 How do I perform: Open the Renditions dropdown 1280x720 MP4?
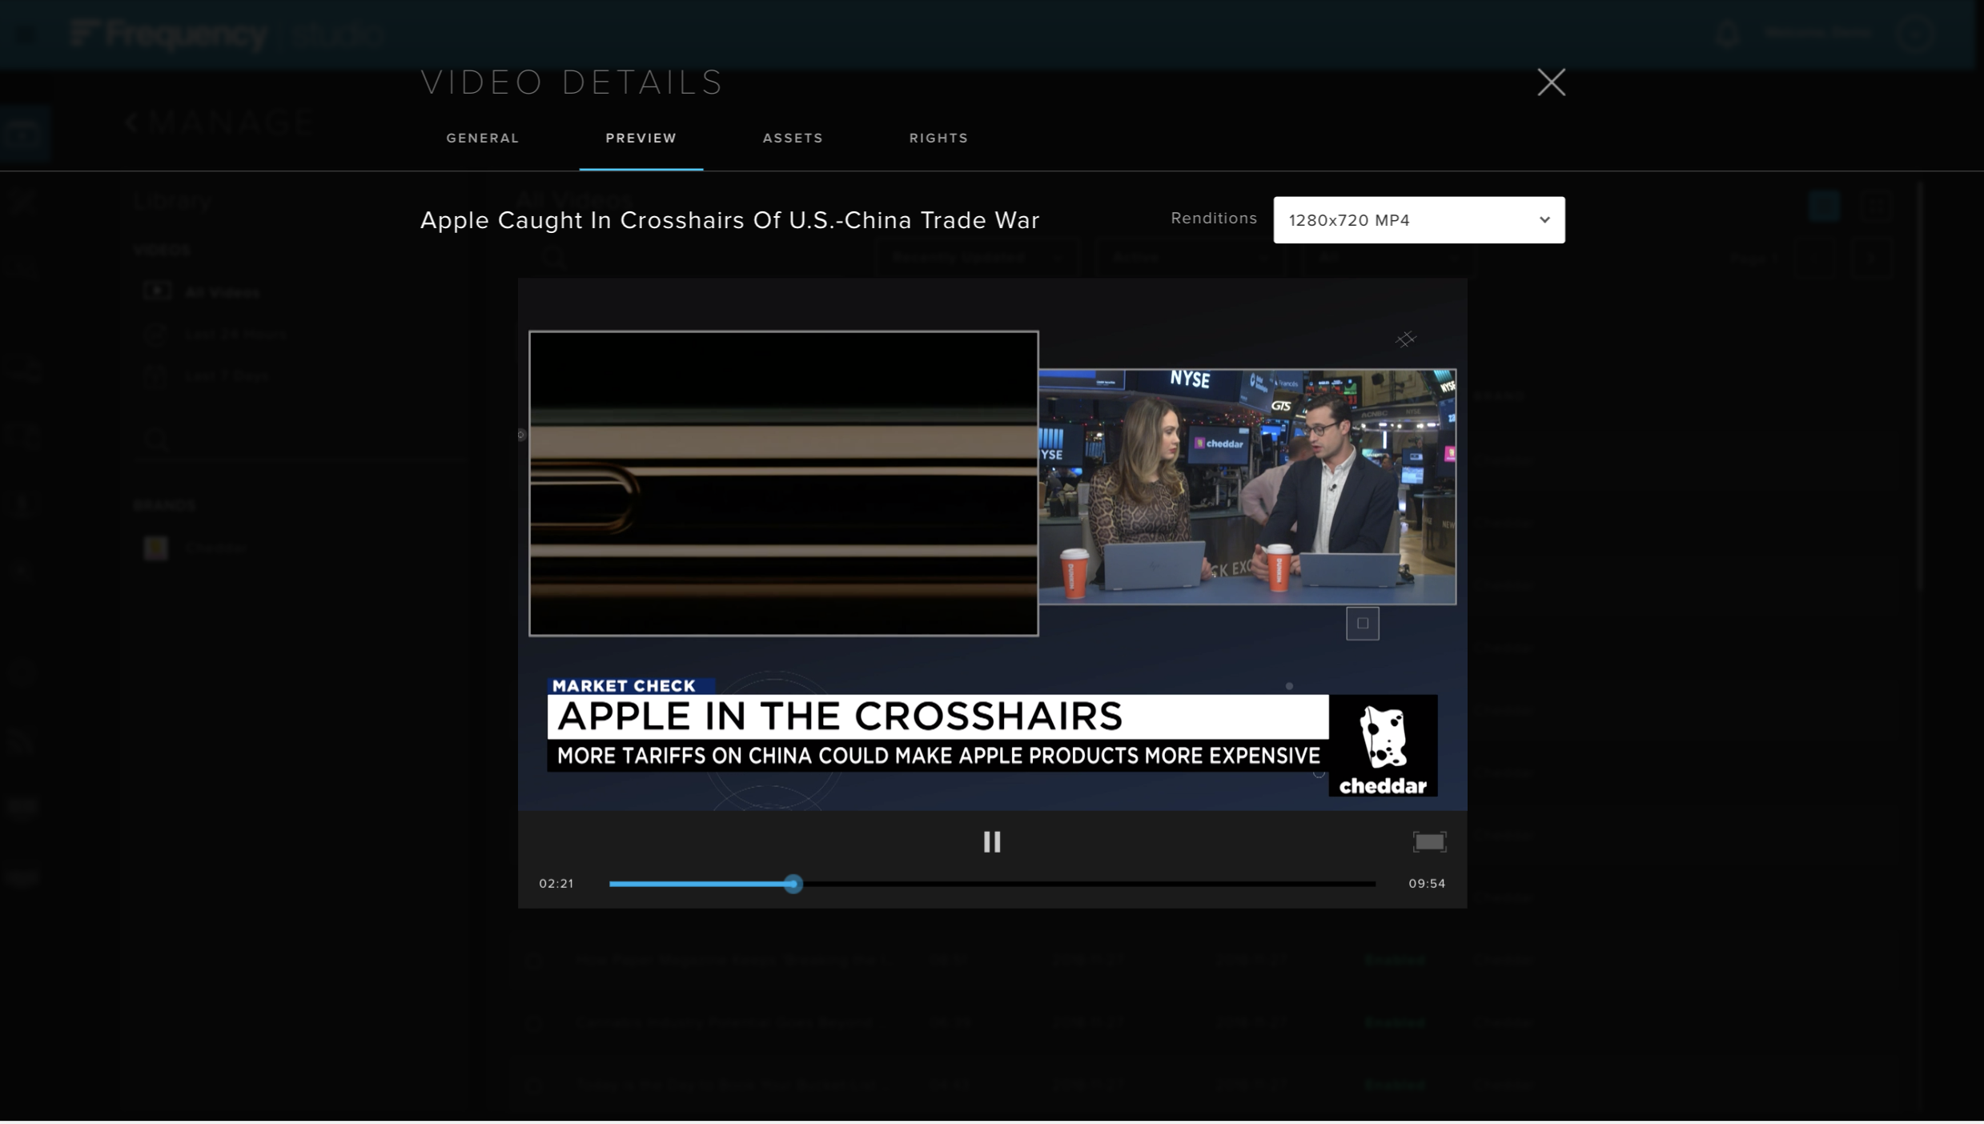[x=1418, y=219]
